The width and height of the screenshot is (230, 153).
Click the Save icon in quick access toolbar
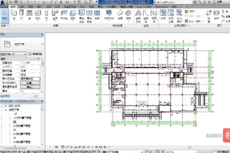[x=16, y=2]
